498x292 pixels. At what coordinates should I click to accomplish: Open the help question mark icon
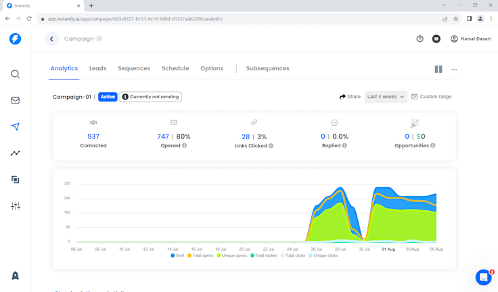[x=420, y=39]
